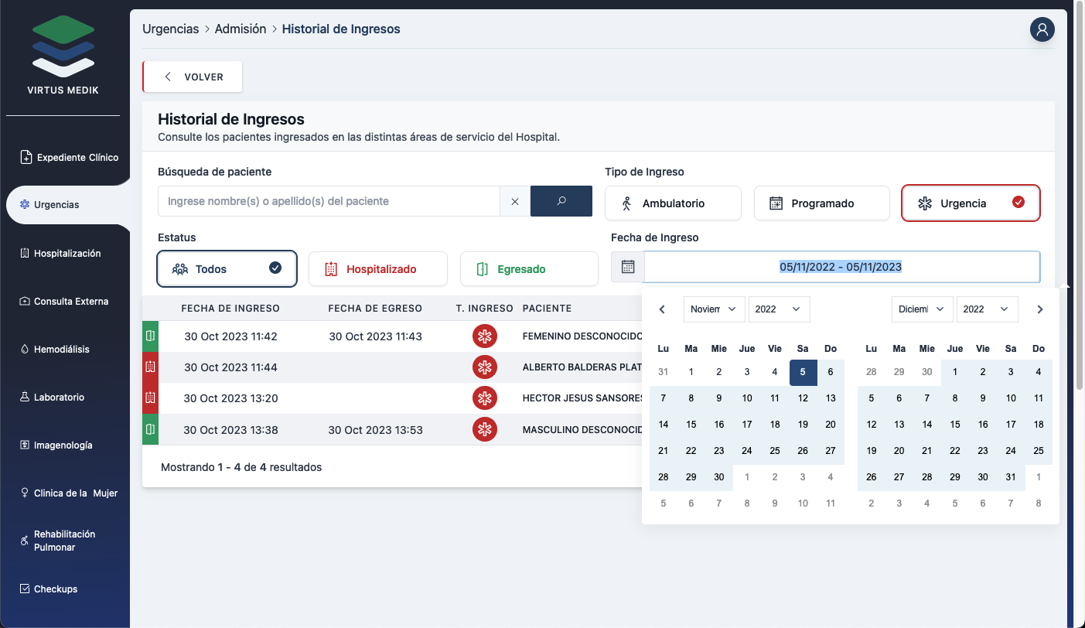Click the Virtus Medik logo
This screenshot has height=628, width=1085.
(63, 54)
